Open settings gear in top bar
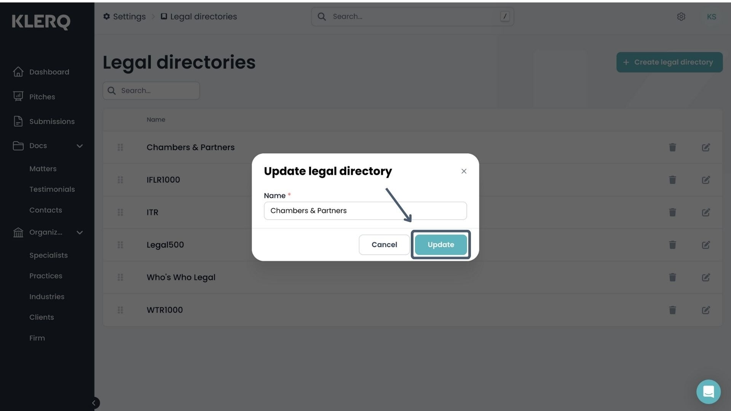 tap(681, 17)
